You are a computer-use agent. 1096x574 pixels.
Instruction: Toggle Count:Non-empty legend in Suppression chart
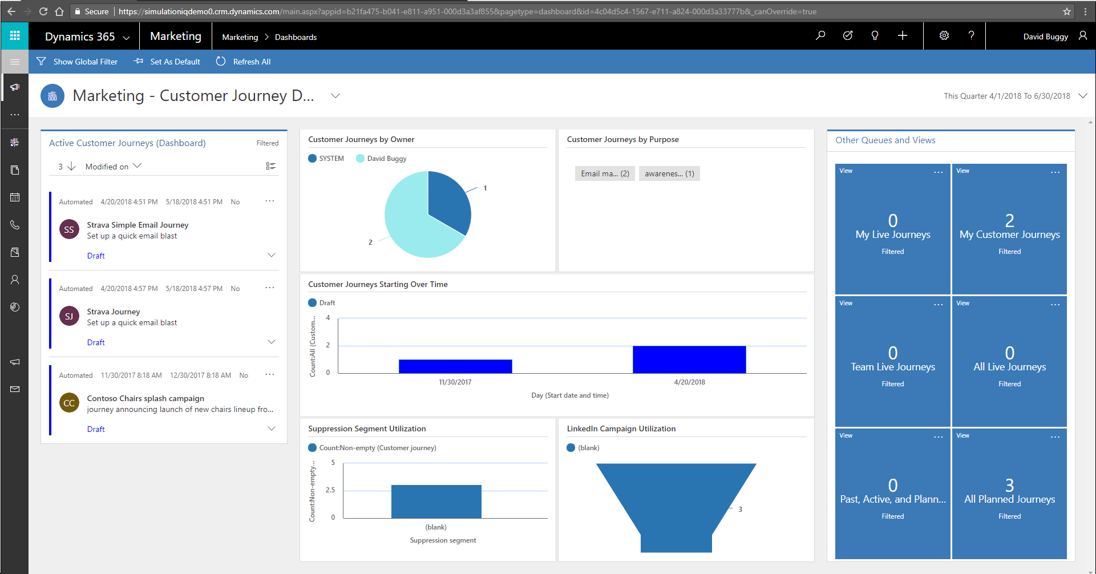(x=372, y=448)
